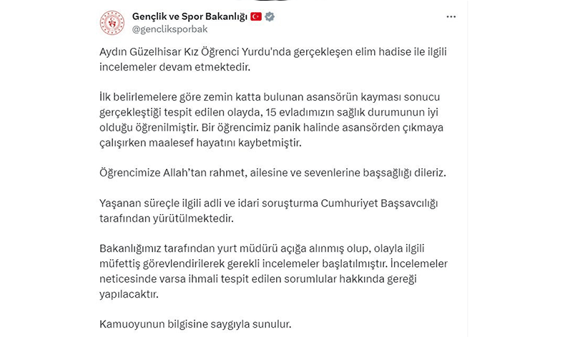Click the line beginning 'müfettiş görevlendirilerek gerekli incelemeler'
The height and width of the screenshot is (337, 565).
(273, 264)
